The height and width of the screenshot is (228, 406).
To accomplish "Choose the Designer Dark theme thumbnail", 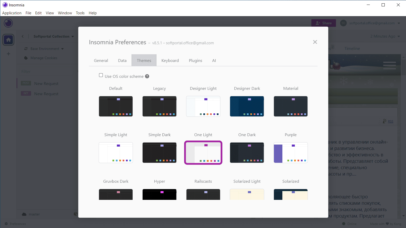I will click(x=247, y=106).
